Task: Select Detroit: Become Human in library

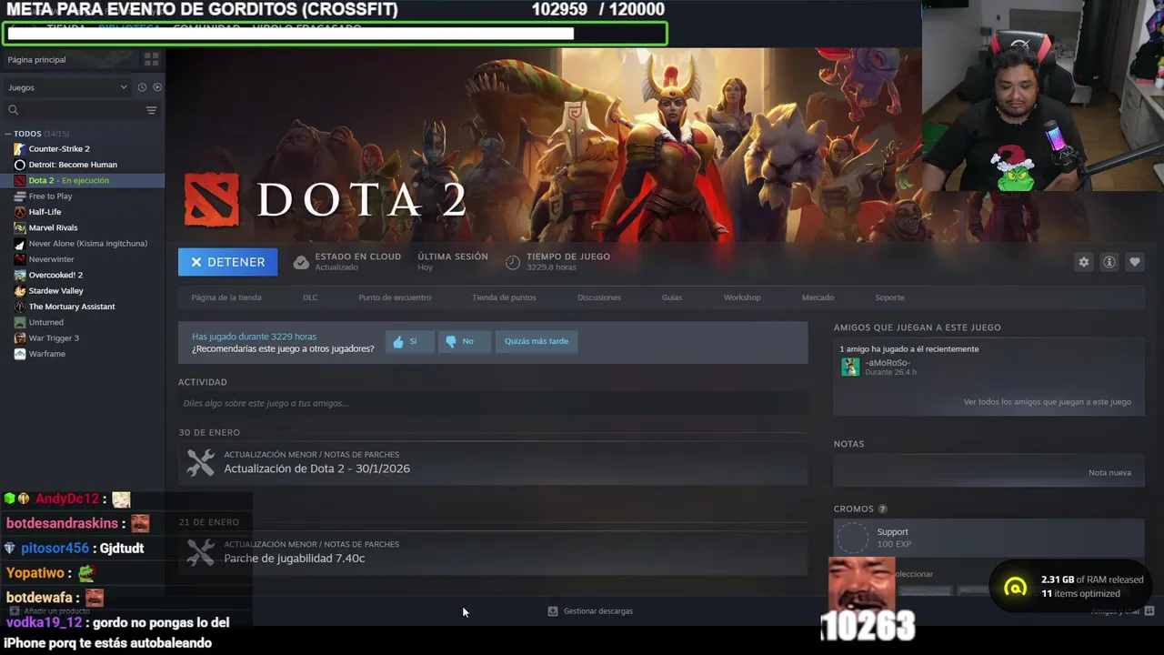Action: click(x=73, y=165)
